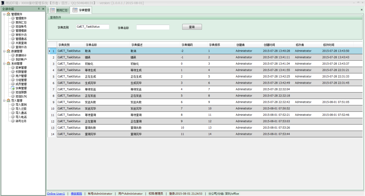Sort by the 字典编码 column header
Viewport: 365px width, 196px height.
click(187, 45)
